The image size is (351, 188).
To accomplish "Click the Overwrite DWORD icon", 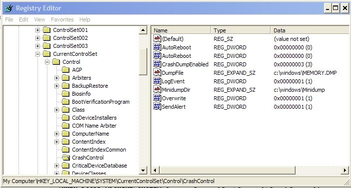I will click(157, 98).
